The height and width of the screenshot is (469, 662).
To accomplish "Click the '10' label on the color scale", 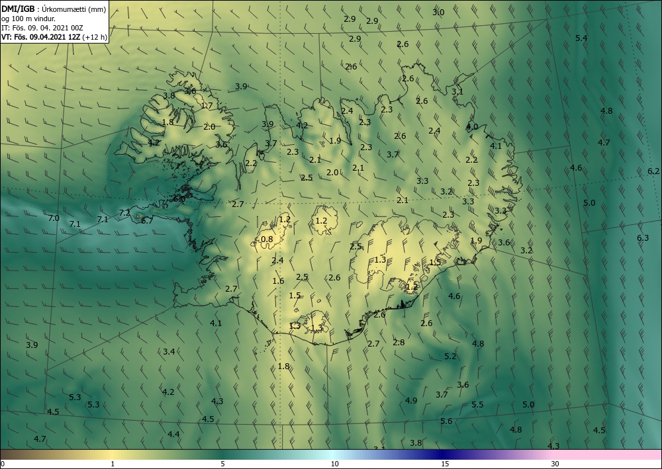I will pos(334,464).
